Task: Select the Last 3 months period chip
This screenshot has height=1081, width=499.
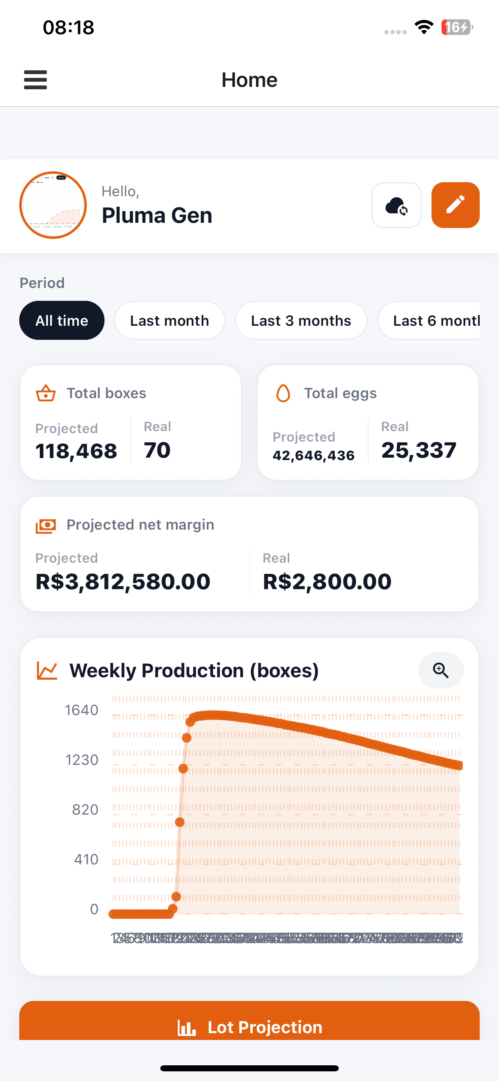Action: pyautogui.click(x=301, y=321)
